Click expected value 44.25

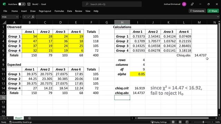coord(30,79)
